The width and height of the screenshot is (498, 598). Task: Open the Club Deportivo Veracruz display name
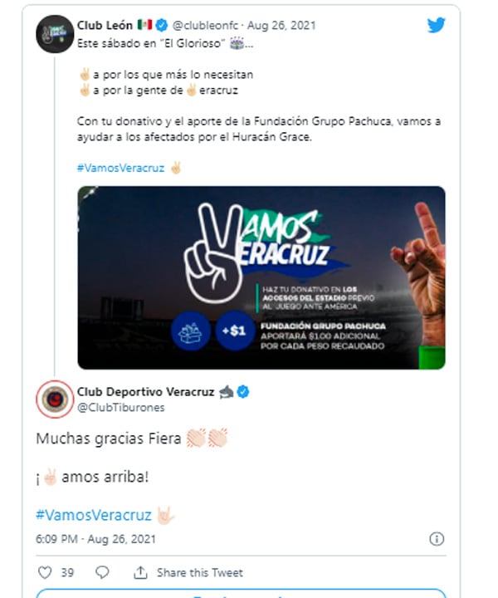[x=145, y=391]
